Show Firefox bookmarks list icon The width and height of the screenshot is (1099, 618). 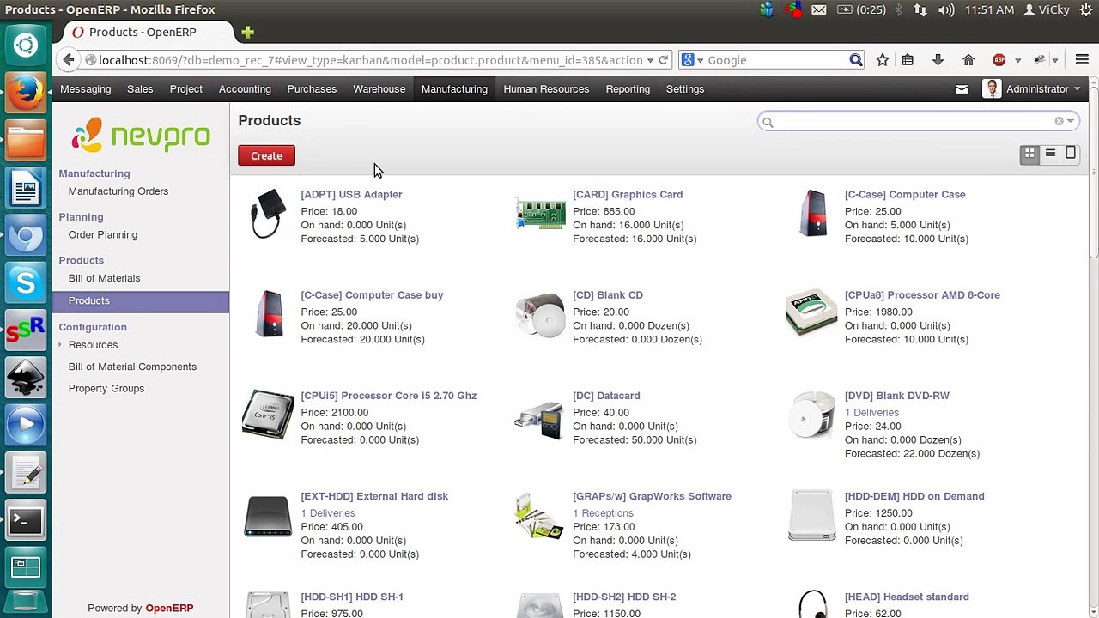tap(908, 60)
